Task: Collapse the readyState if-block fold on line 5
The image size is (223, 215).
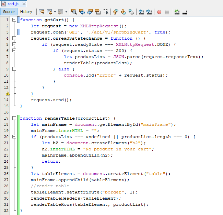Action: coord(14,44)
